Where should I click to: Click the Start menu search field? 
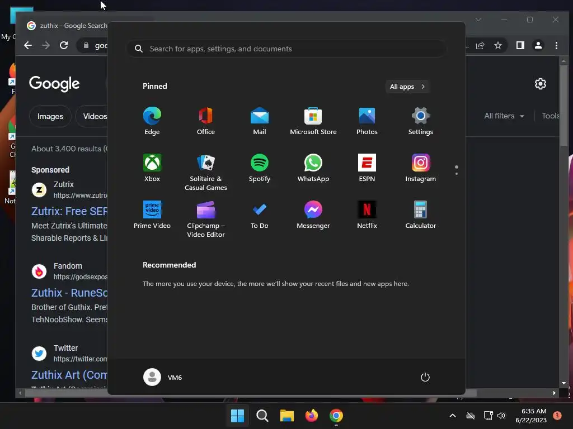[x=286, y=49]
